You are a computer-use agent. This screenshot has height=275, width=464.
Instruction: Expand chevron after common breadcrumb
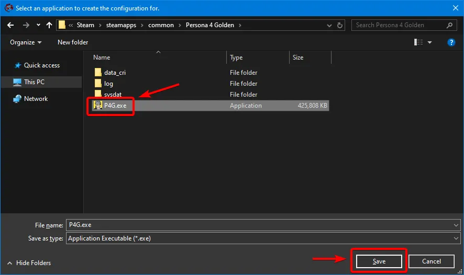click(180, 26)
